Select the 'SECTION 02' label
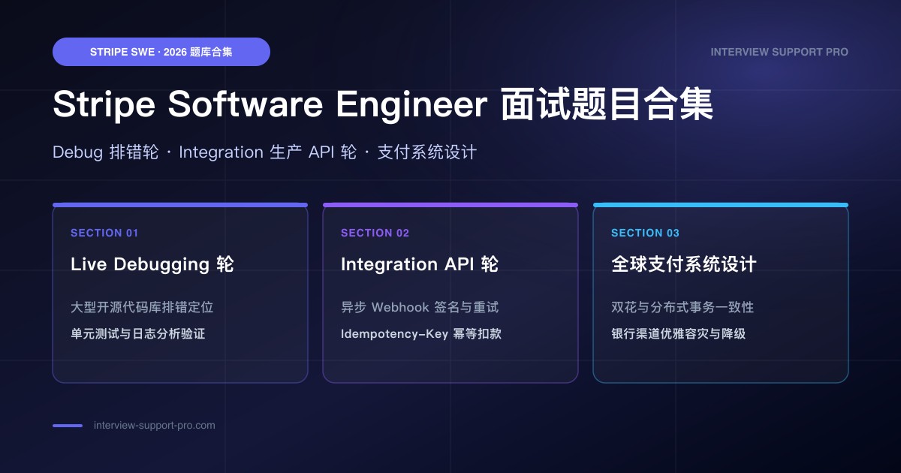Image resolution: width=901 pixels, height=473 pixels. point(375,233)
